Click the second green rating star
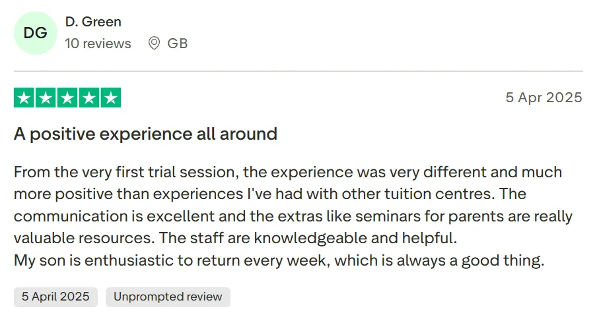This screenshot has width=599, height=317. pyautogui.click(x=46, y=98)
